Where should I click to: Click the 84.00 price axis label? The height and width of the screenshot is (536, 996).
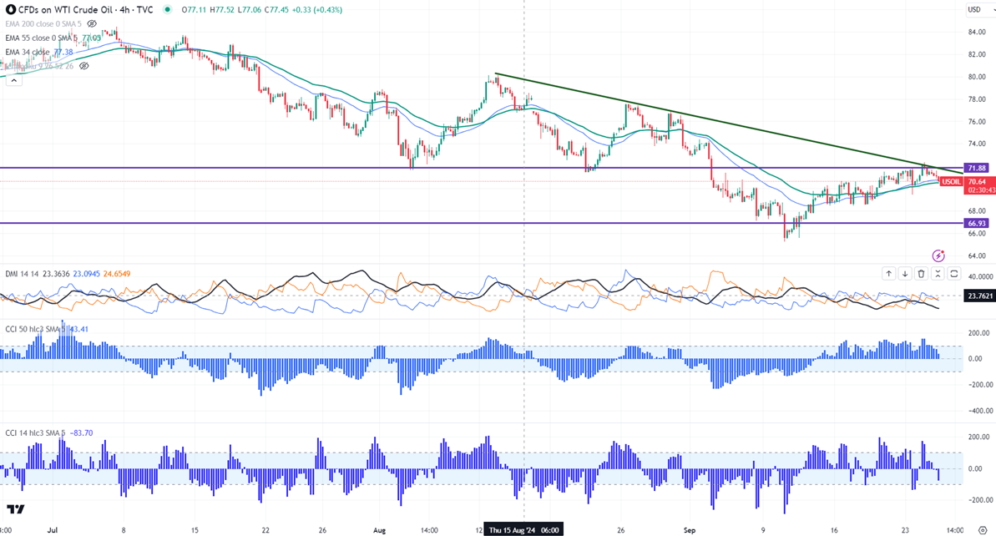tap(977, 33)
